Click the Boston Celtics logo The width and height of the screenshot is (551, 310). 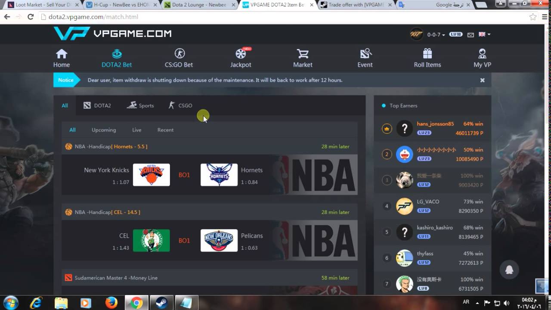pyautogui.click(x=151, y=240)
